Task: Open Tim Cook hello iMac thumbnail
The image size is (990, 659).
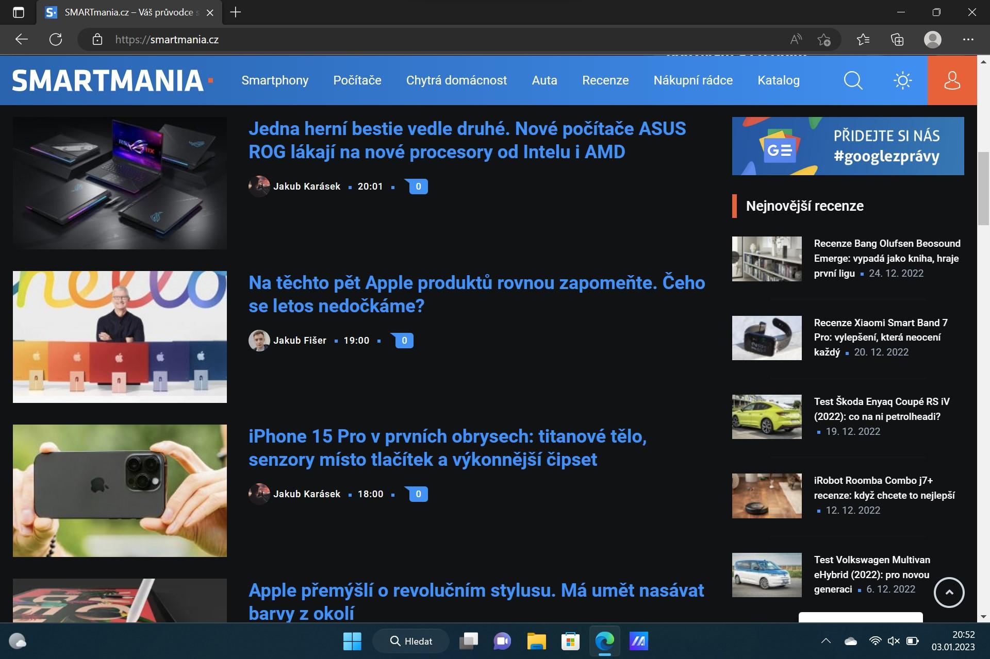Action: 120,337
